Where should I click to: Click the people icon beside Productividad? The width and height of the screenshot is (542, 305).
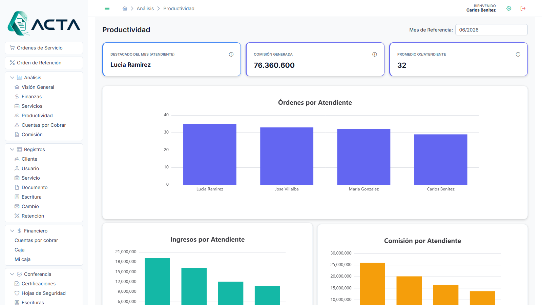17,116
